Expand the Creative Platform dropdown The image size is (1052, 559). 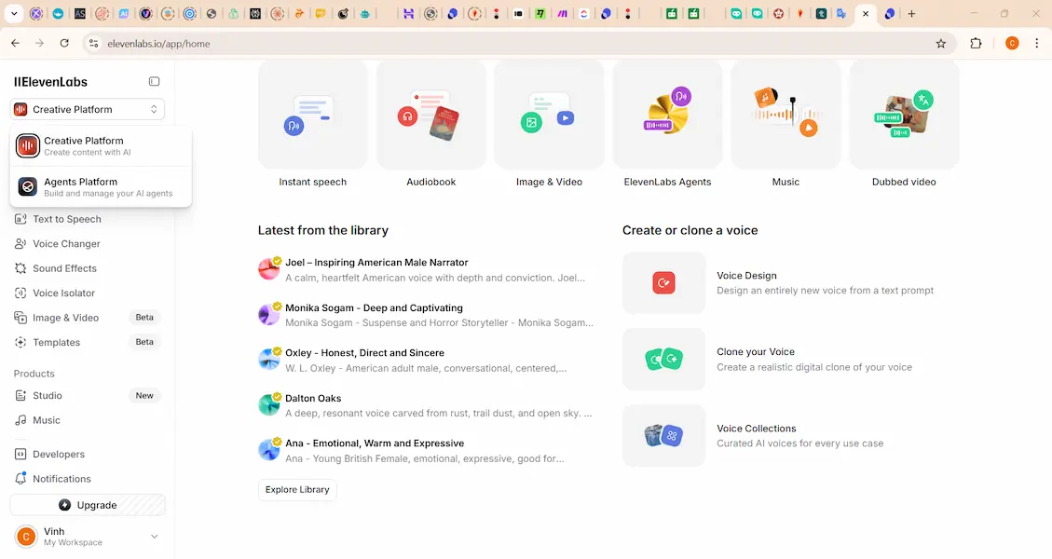[x=88, y=110]
